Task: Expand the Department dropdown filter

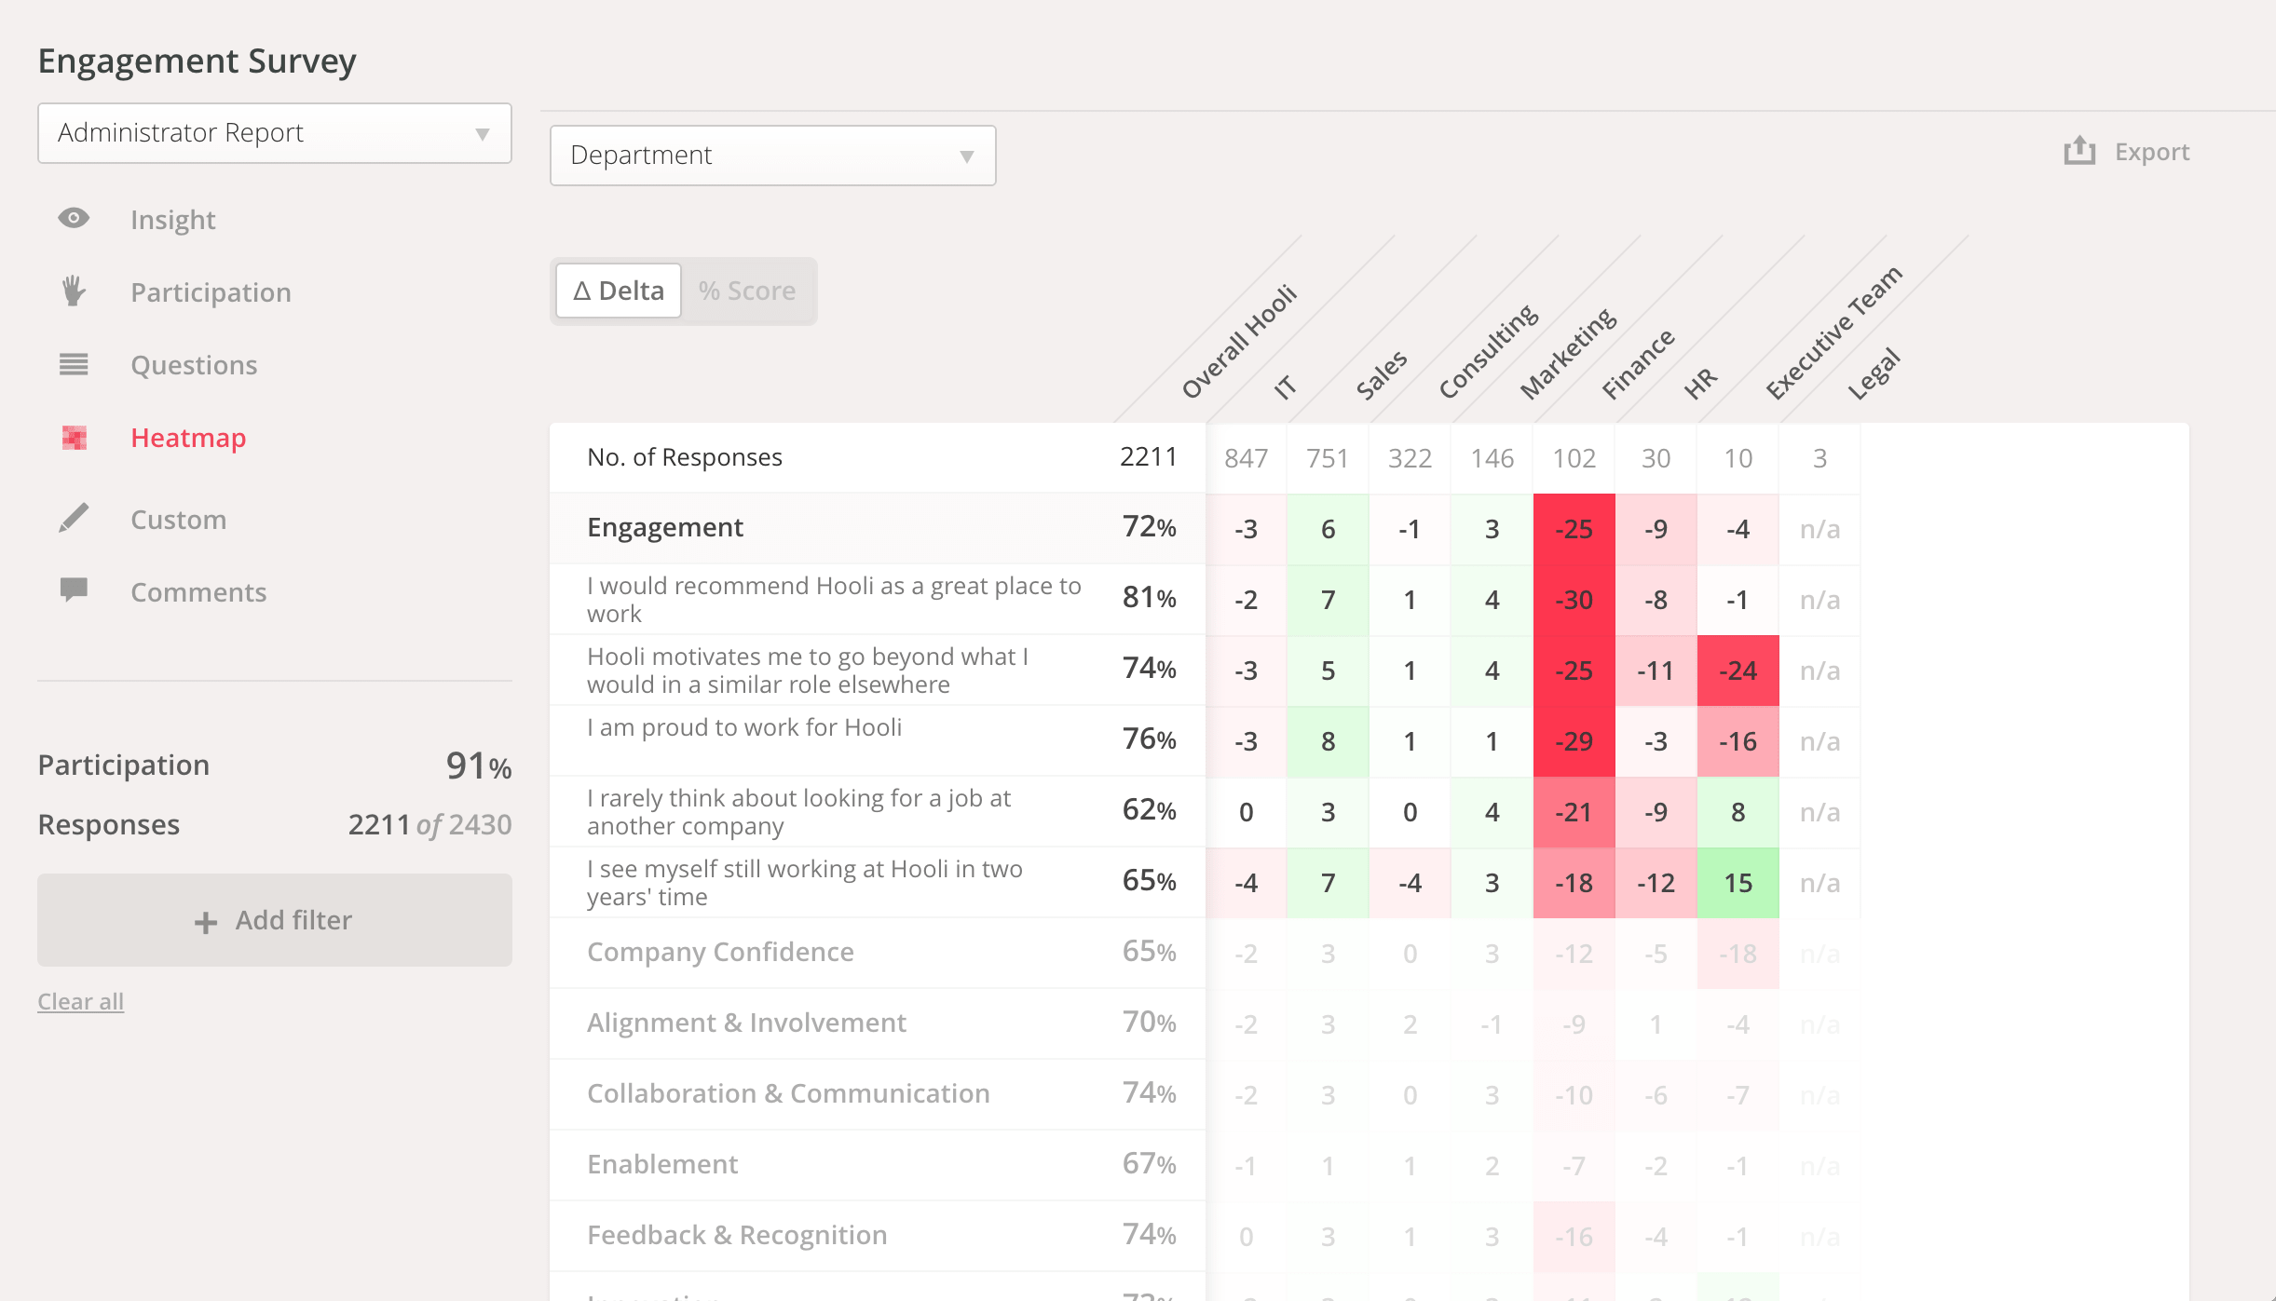Action: click(x=770, y=153)
